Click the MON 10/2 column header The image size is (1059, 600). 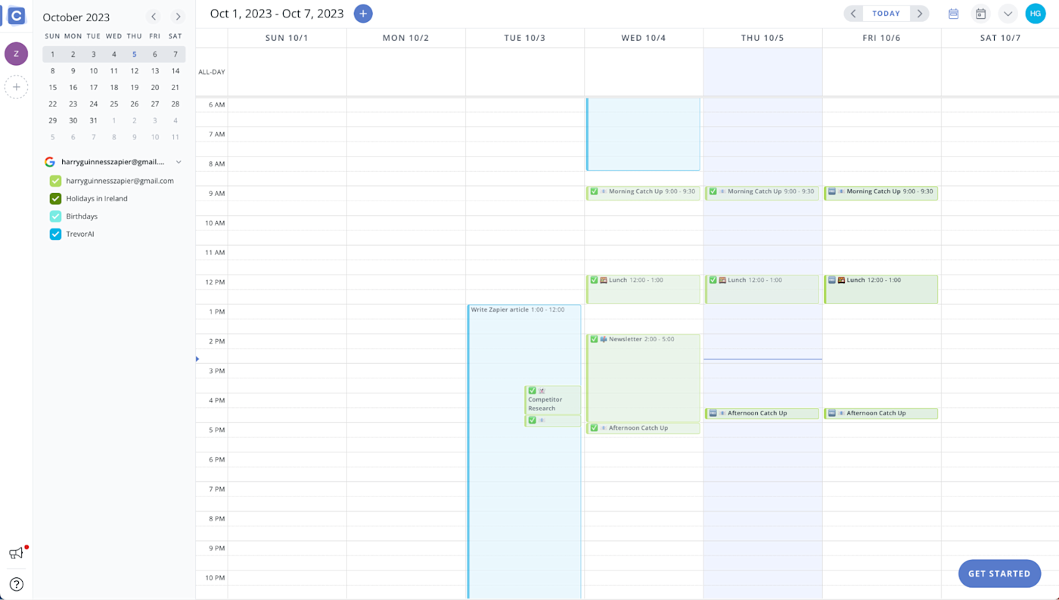tap(406, 38)
